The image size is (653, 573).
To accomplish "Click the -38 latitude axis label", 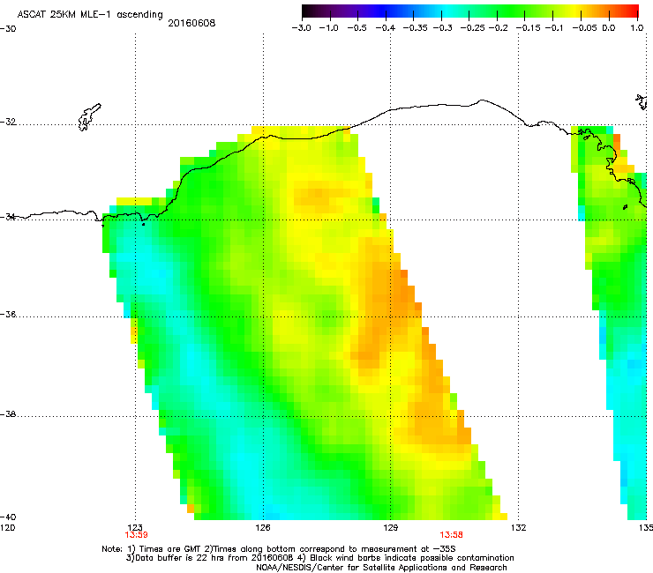I will point(8,414).
